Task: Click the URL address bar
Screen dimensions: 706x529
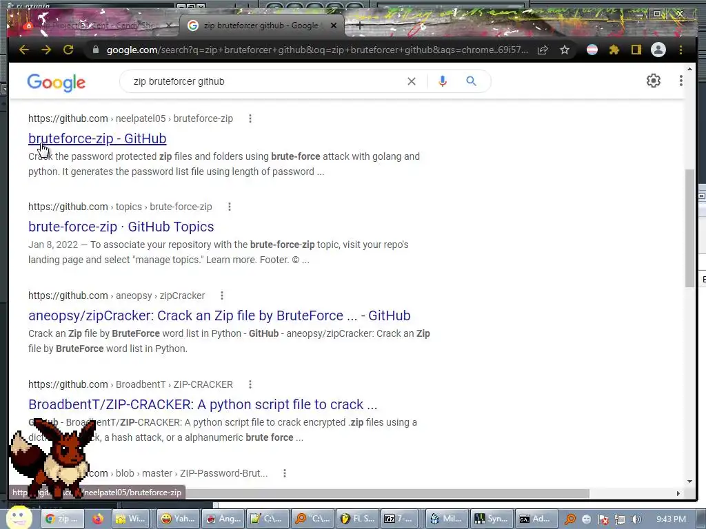Action: 317,50
